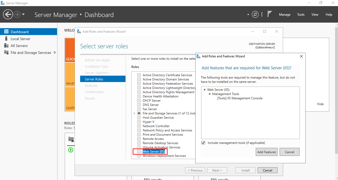338x180 pixels.
Task: Open the Tools menu
Action: (301, 15)
